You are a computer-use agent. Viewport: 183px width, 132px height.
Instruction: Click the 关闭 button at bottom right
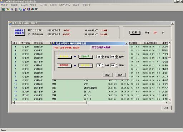pyautogui.click(x=166, y=108)
